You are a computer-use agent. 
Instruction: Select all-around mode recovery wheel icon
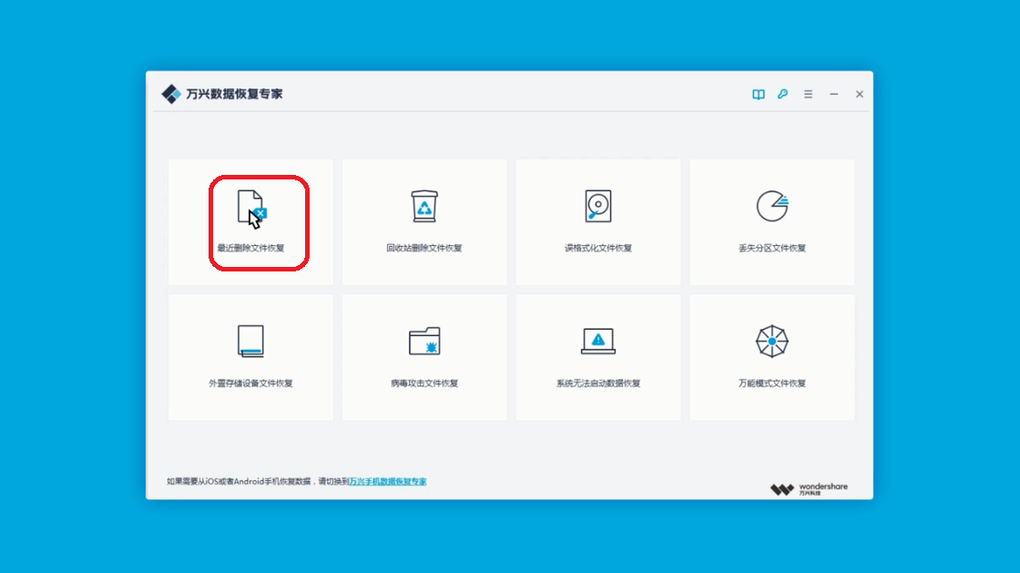click(772, 341)
